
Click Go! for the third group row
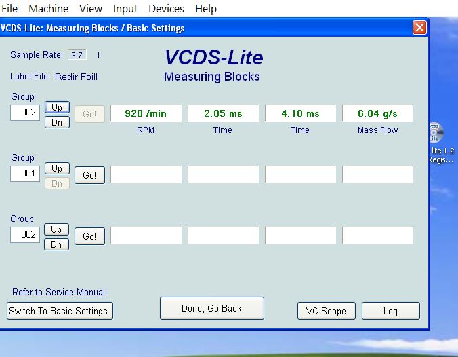point(89,236)
